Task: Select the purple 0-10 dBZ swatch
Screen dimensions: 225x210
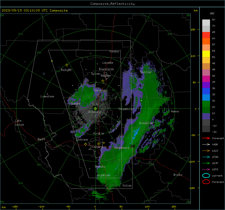Action: tap(206, 116)
